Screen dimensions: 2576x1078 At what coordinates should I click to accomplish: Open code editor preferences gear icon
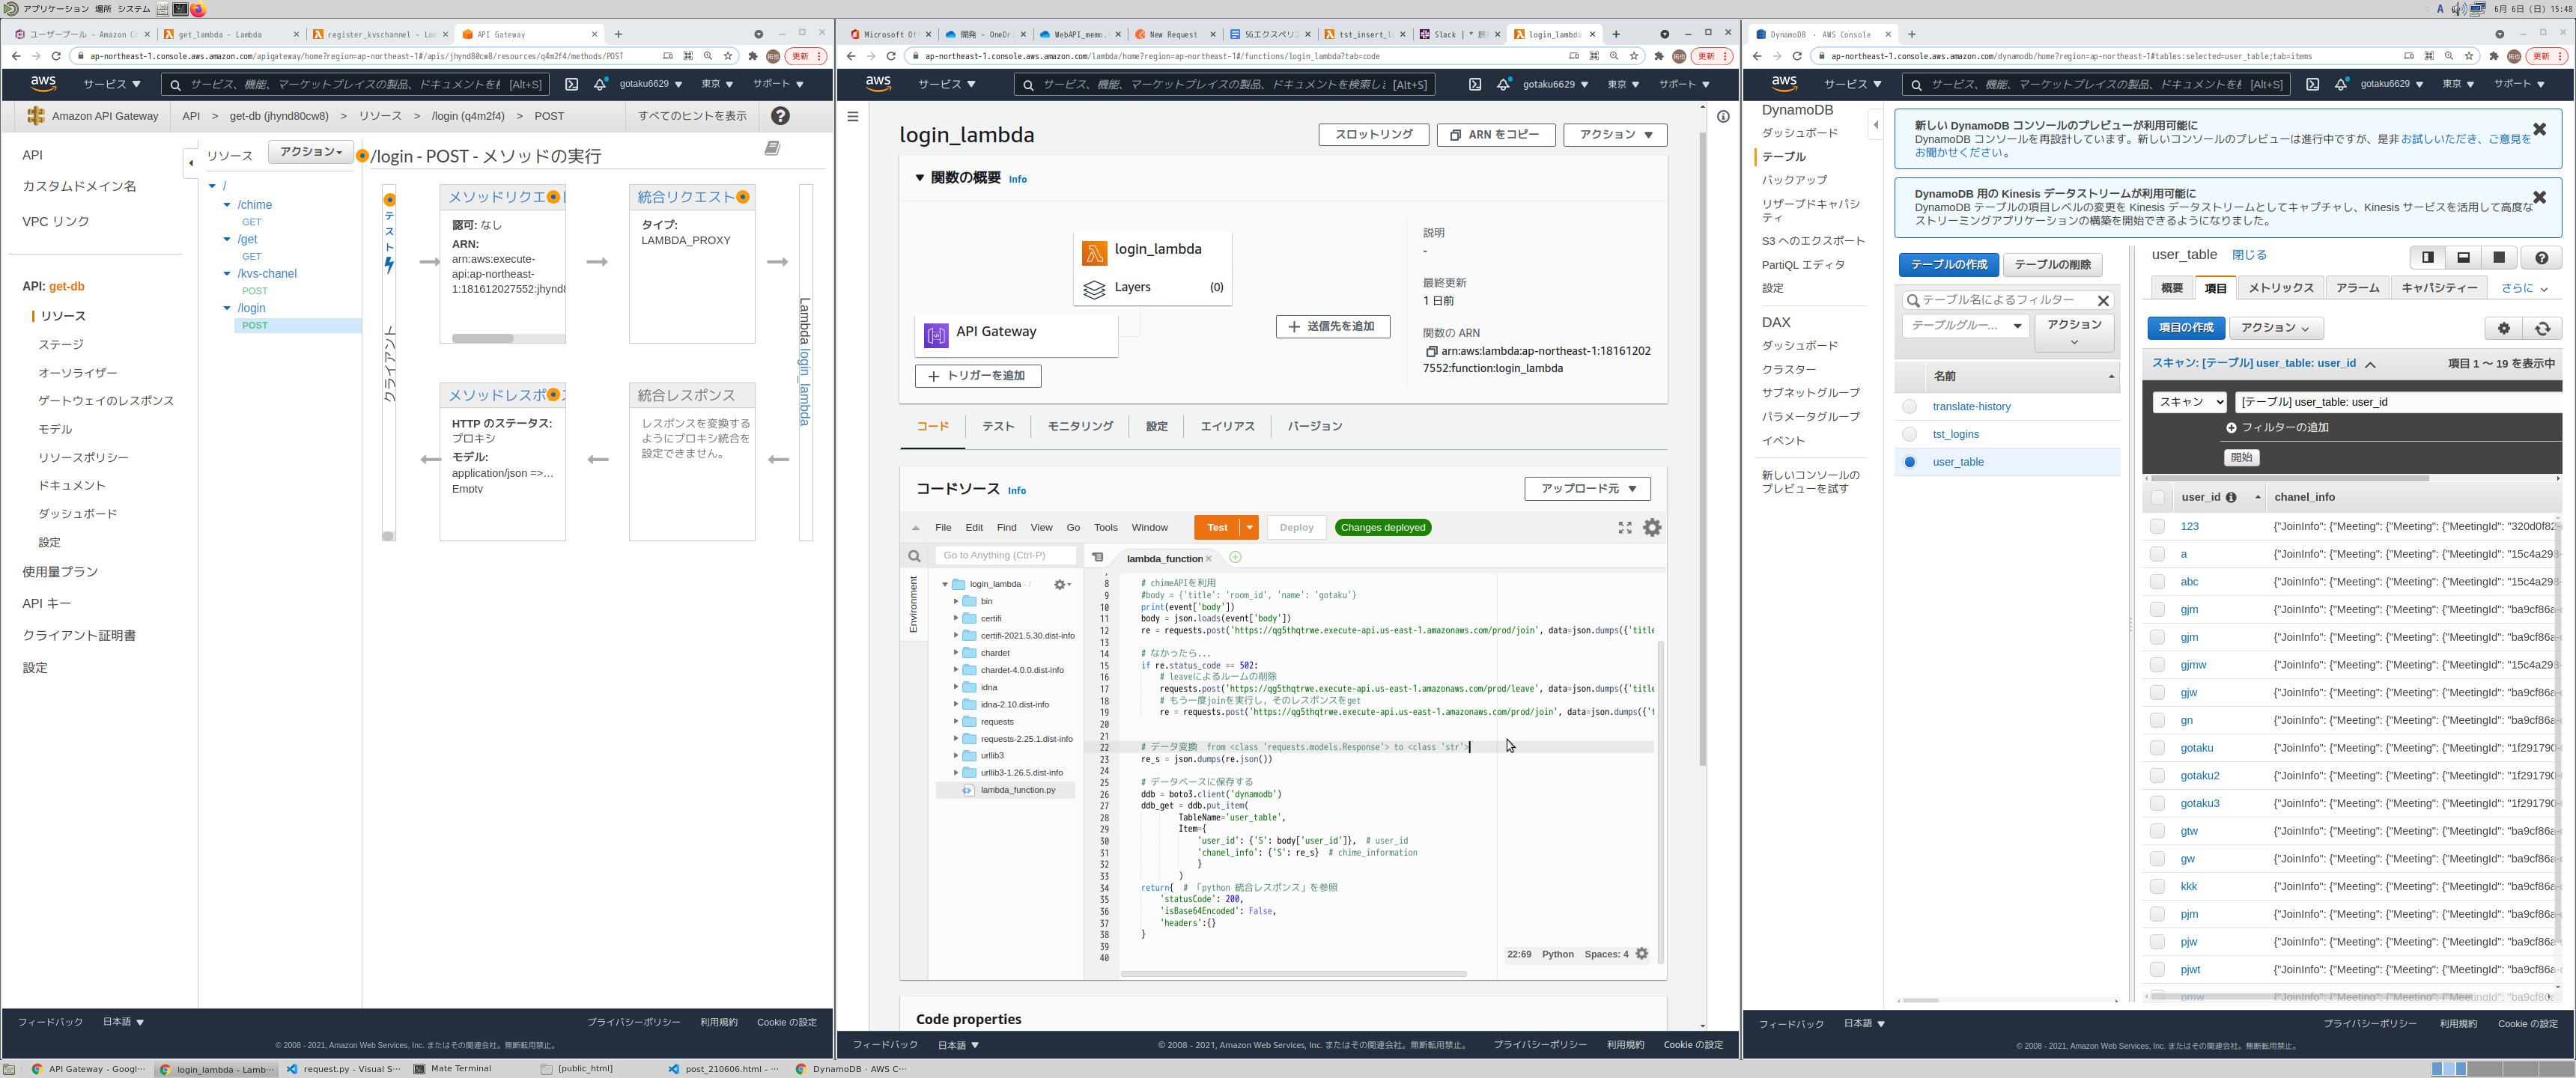(x=1652, y=527)
